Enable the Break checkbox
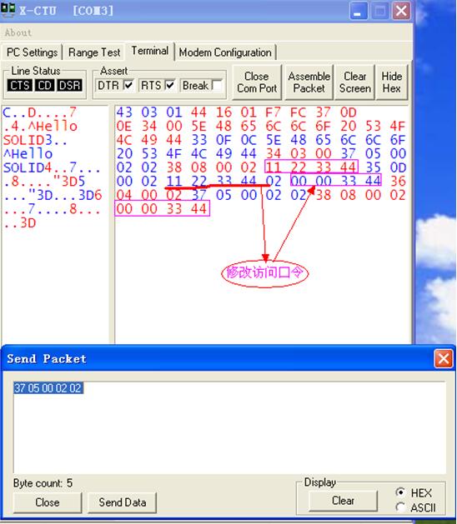Viewport: 457px width, 524px height. [217, 85]
